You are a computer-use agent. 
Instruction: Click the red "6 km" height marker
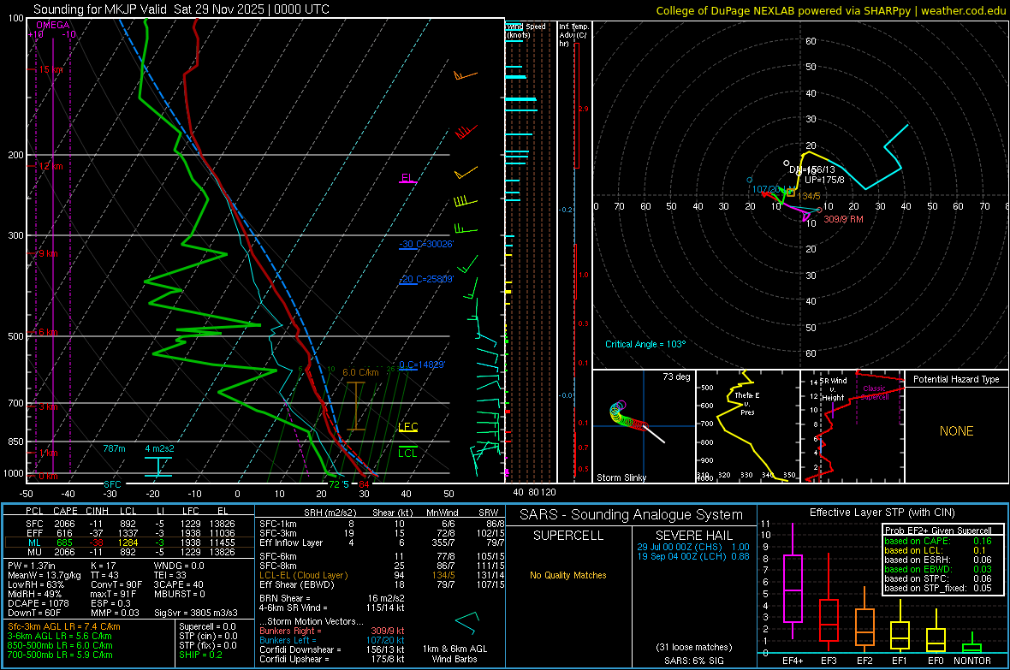[49, 332]
